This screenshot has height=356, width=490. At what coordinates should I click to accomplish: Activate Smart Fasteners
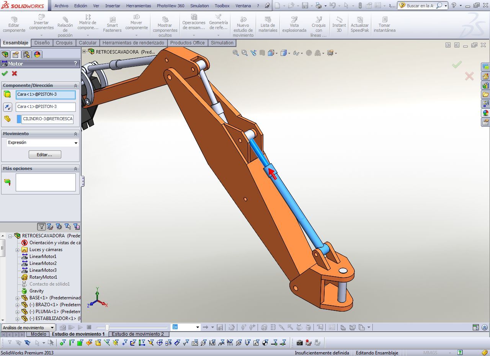pos(112,25)
